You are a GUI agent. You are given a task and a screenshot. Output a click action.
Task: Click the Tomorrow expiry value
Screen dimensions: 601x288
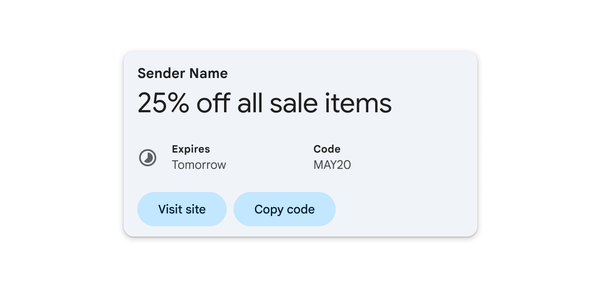pos(199,165)
